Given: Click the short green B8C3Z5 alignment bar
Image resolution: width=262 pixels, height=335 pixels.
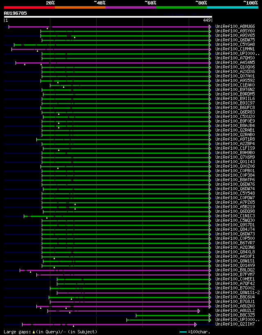Looking at the screenshot, I should pos(173,315).
